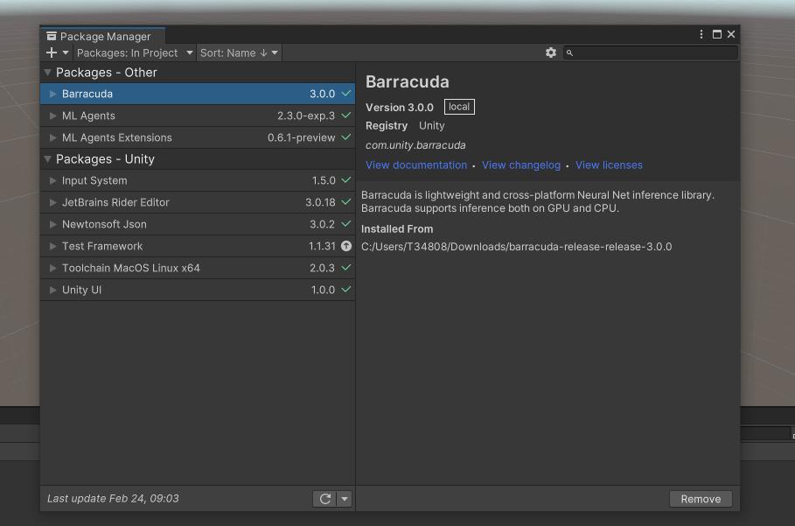The width and height of the screenshot is (795, 526).
Task: Click the com.unity.barracuda package name
Action: 415,145
